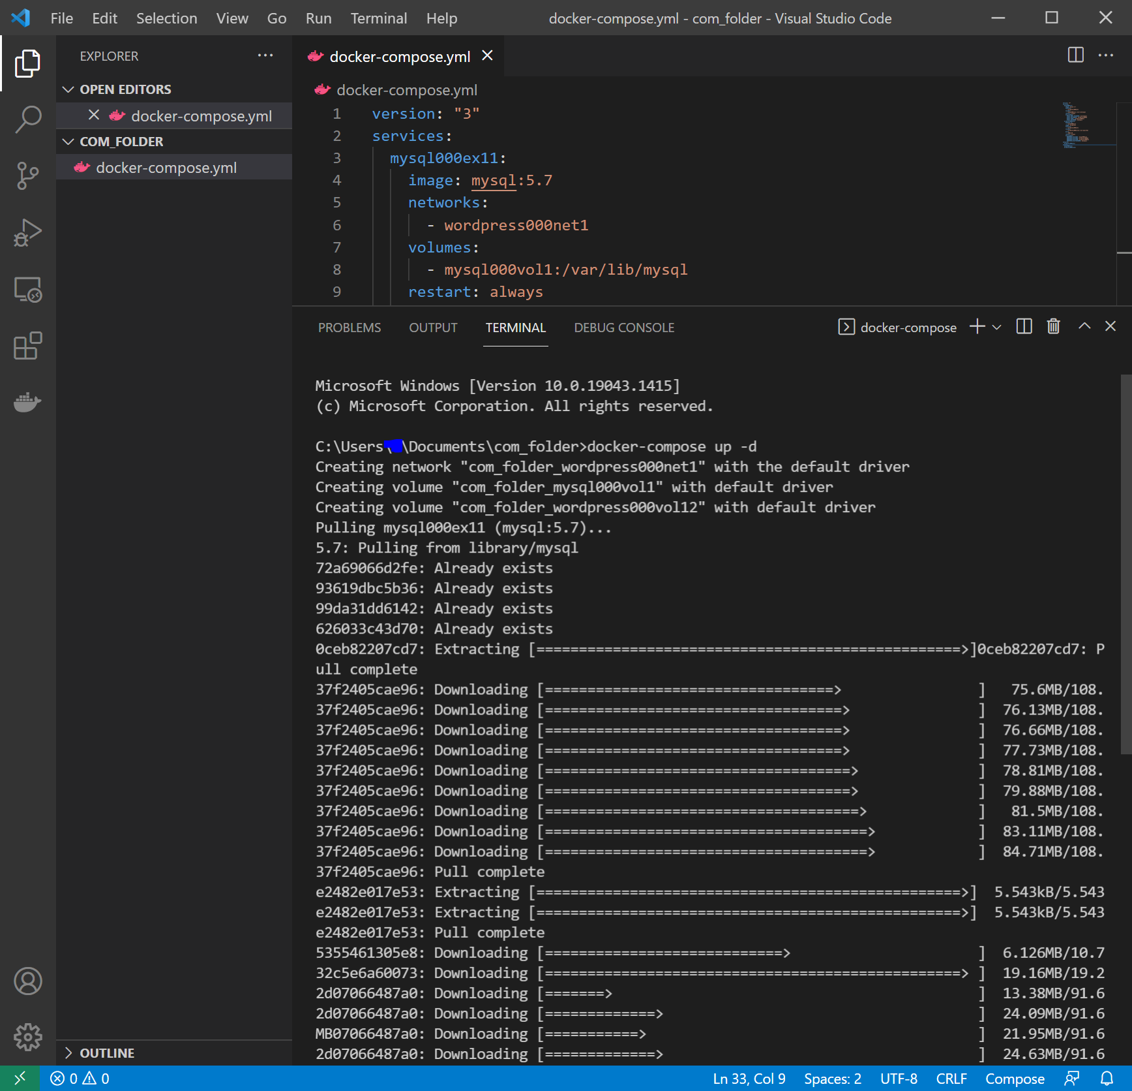Screen dimensions: 1132x1091
Task: Split the editor to the right
Action: [x=1075, y=55]
